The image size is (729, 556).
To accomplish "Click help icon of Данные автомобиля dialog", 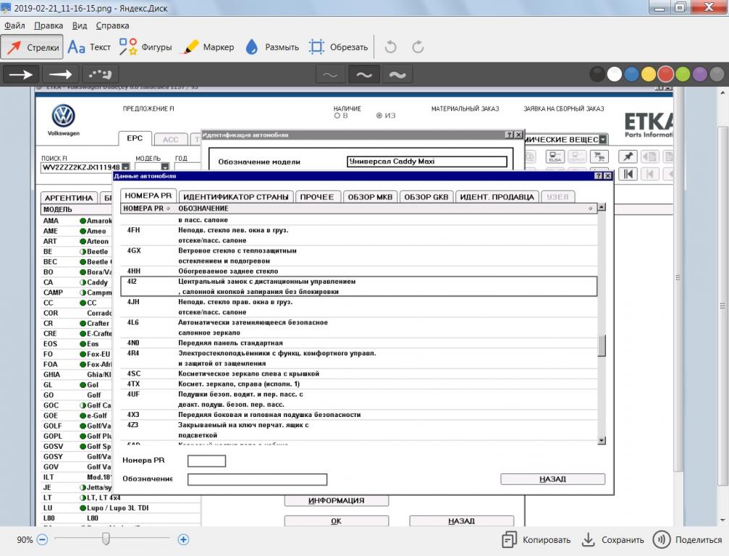I will [599, 176].
